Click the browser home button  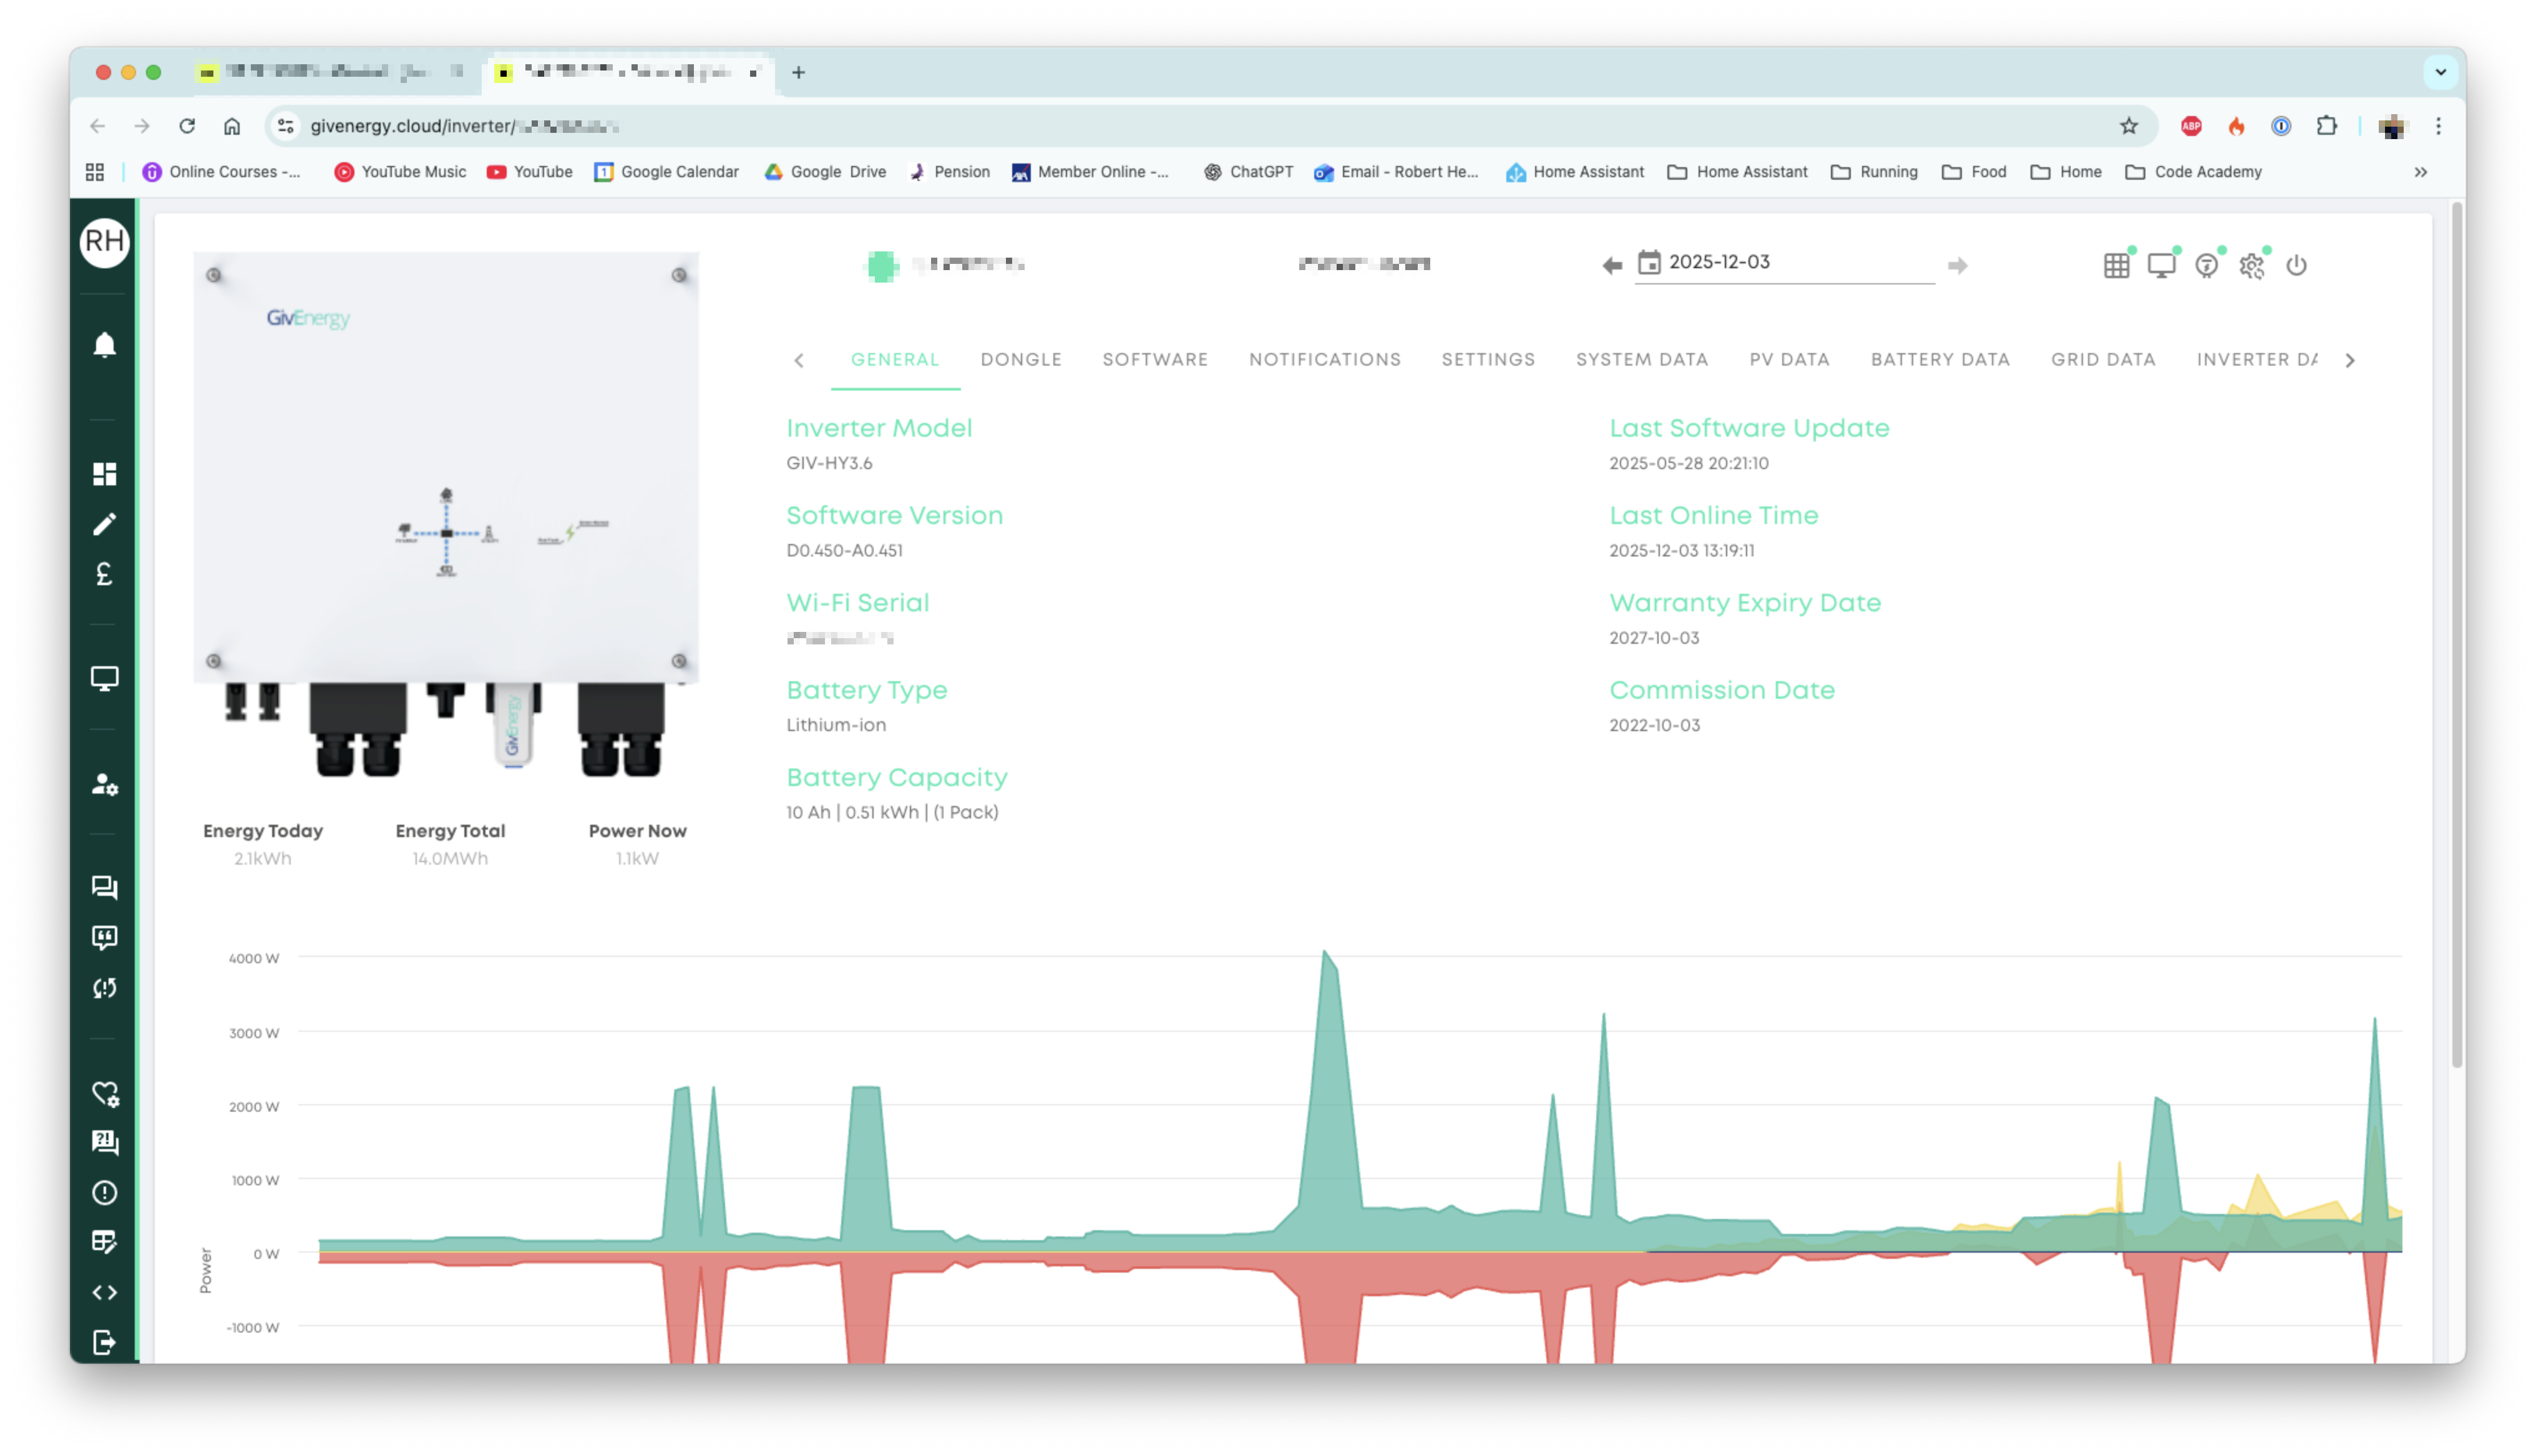[x=232, y=126]
